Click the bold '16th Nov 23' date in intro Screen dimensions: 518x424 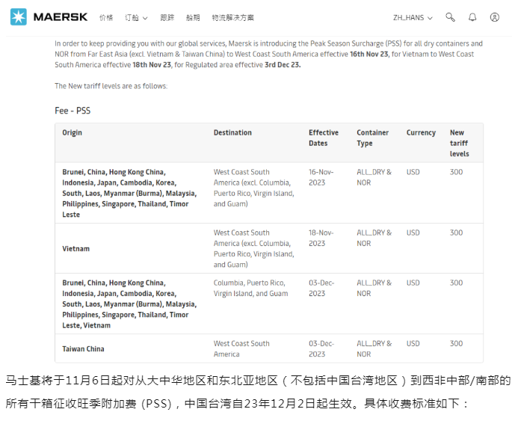pos(369,54)
